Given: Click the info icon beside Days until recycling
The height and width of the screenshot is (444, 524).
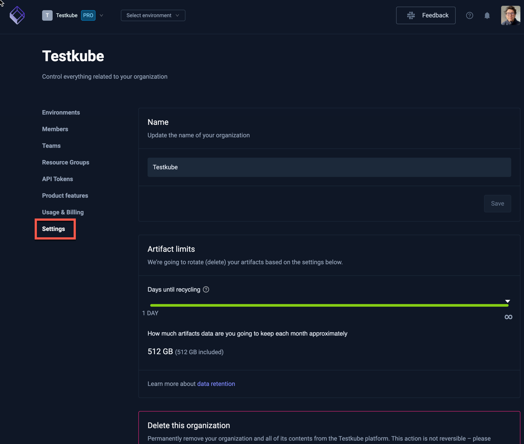Looking at the screenshot, I should pyautogui.click(x=206, y=289).
